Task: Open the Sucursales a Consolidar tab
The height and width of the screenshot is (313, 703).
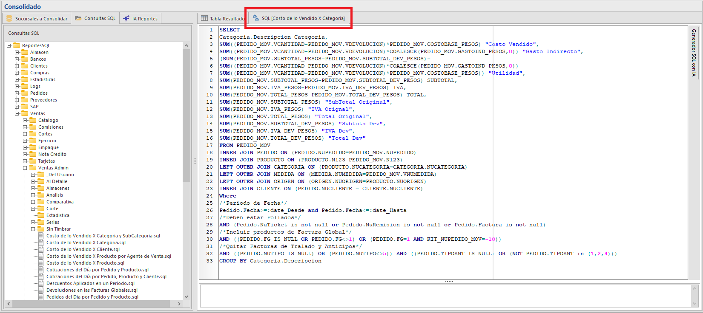Action: click(37, 19)
